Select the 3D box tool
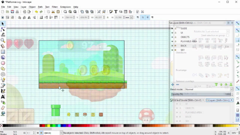Screen dimensions: 240x135 (3, 57)
